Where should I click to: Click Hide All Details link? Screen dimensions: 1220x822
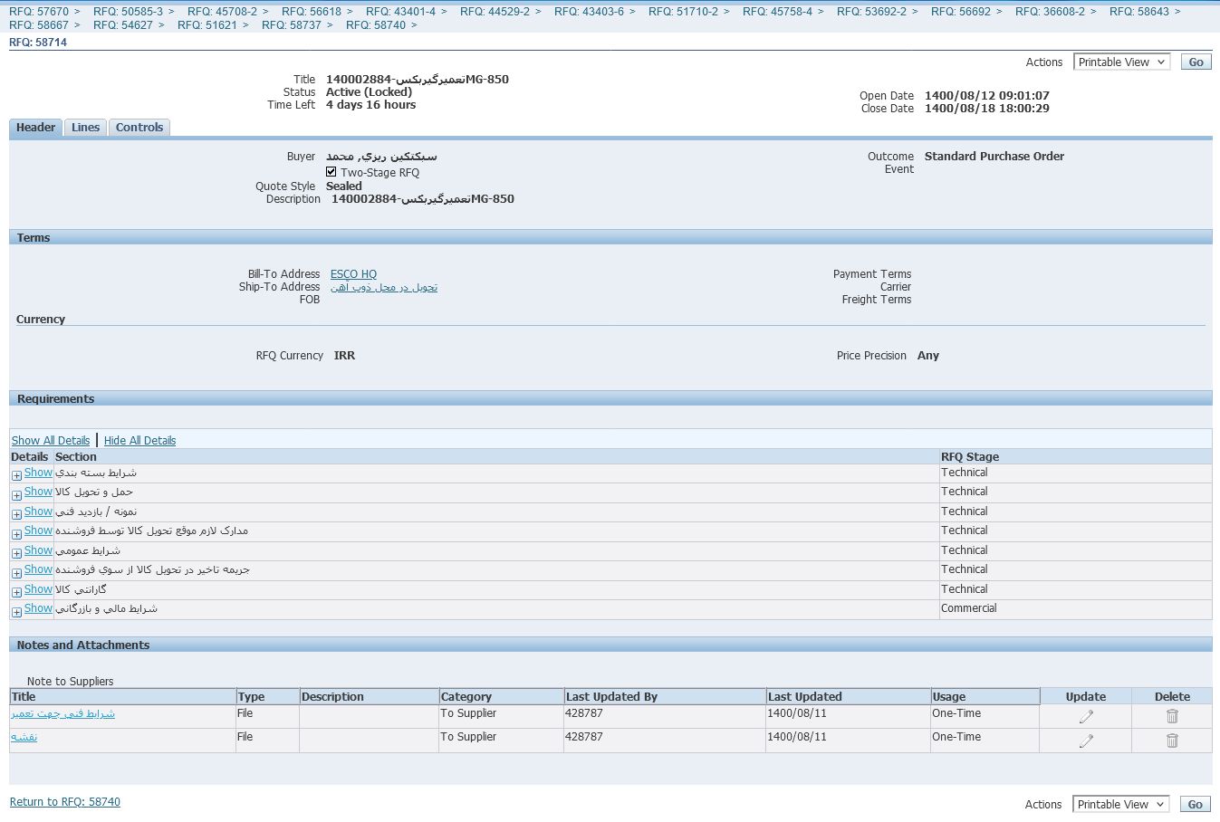point(139,441)
